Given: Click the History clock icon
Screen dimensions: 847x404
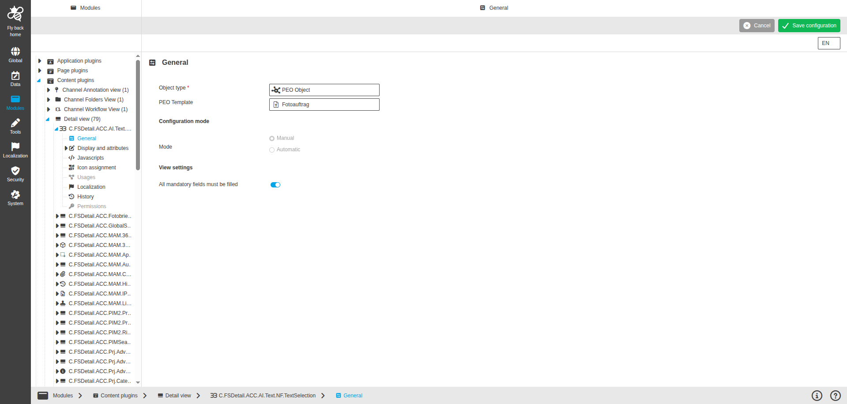Looking at the screenshot, I should pos(72,197).
